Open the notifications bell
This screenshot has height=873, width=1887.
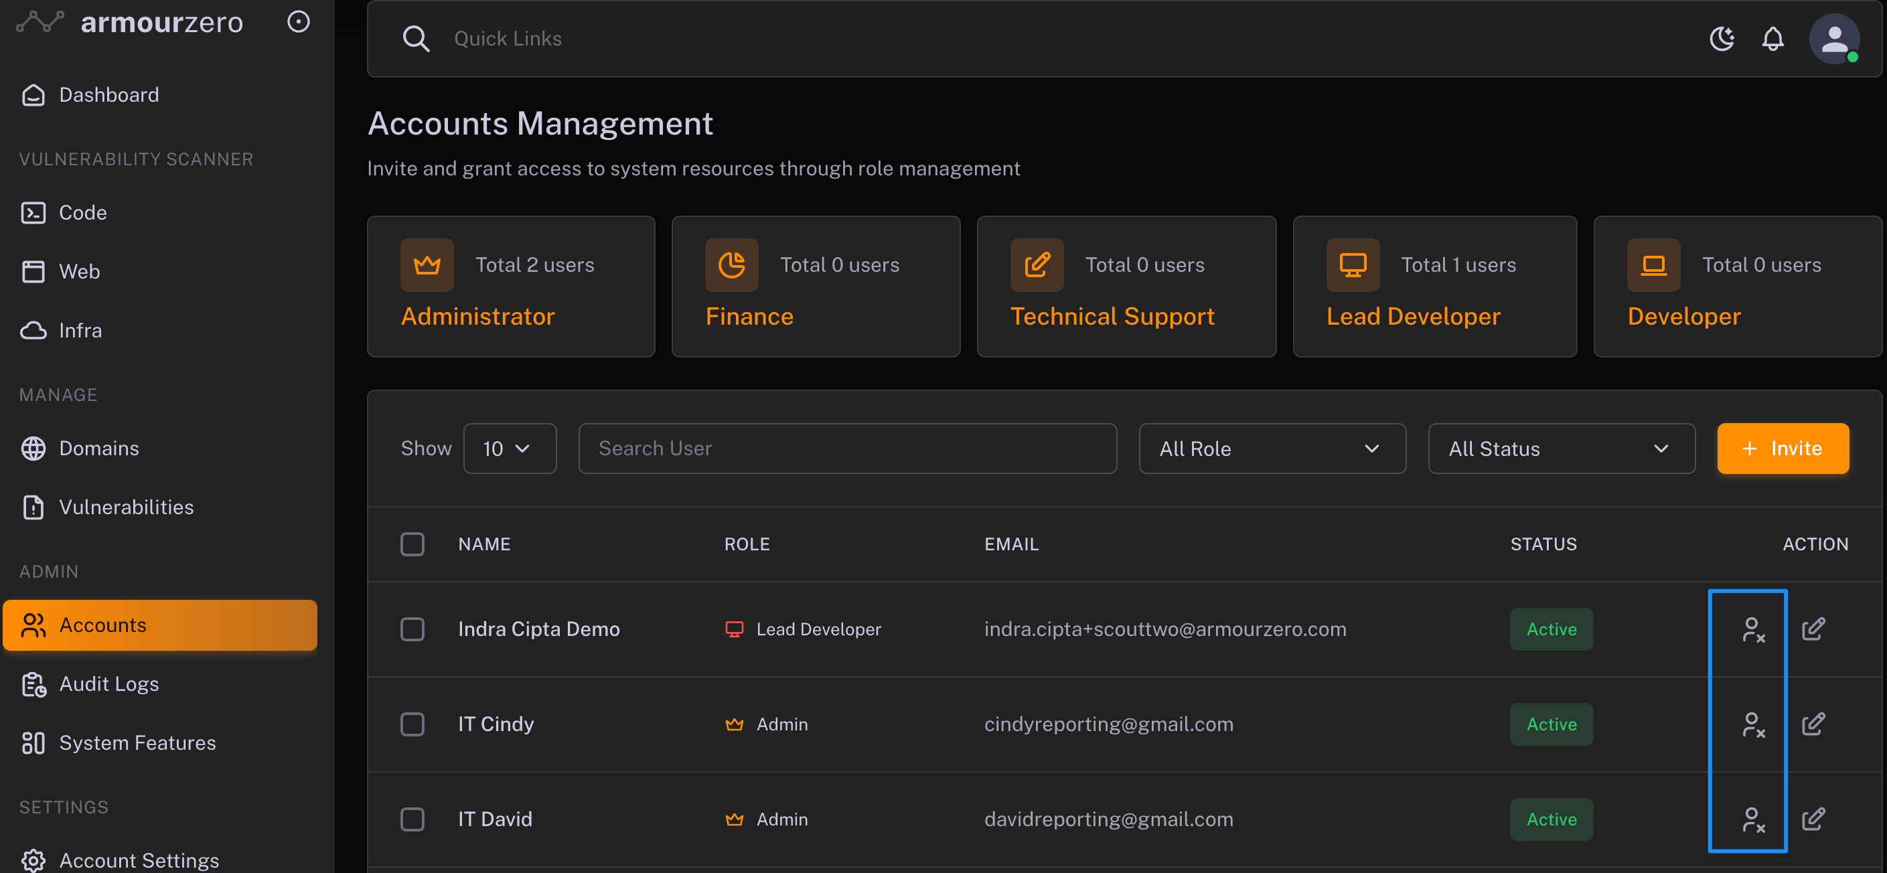[x=1772, y=39]
